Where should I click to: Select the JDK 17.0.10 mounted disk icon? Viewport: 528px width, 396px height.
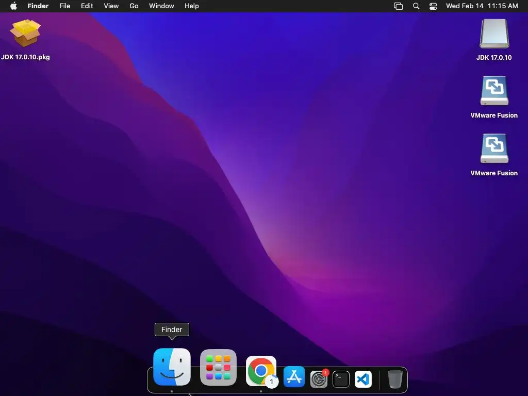point(494,34)
